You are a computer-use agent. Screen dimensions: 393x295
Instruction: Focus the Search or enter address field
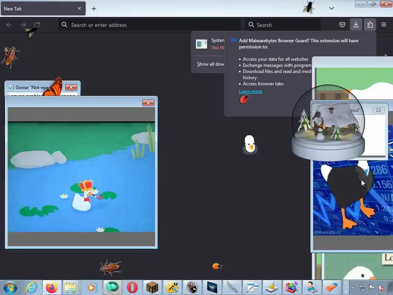tap(150, 25)
